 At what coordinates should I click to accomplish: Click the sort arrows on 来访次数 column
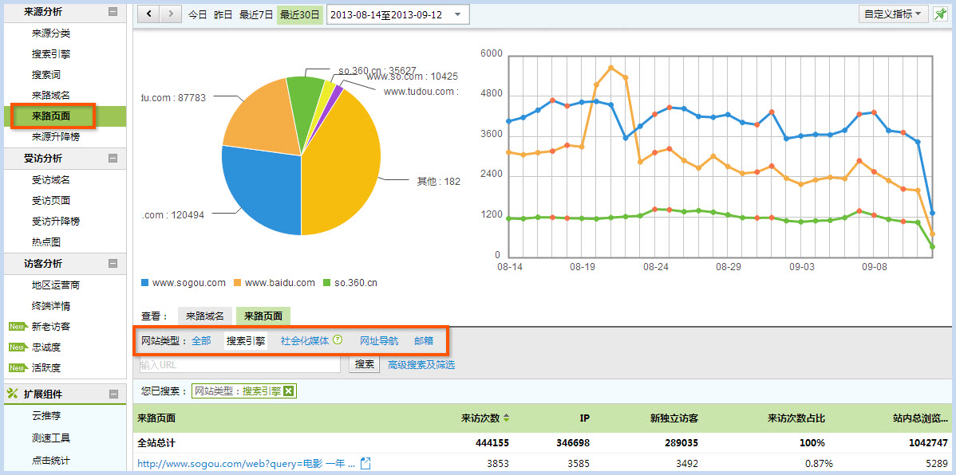pyautogui.click(x=506, y=418)
